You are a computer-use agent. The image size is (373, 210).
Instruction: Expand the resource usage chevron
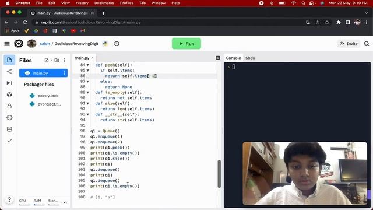[x=65, y=202]
